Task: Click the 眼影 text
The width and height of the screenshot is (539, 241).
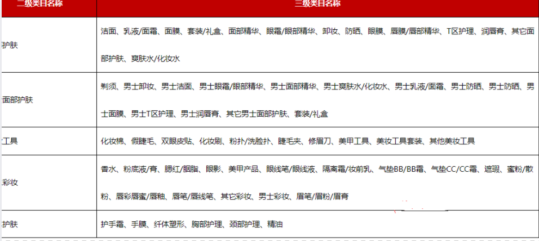Action: (x=214, y=169)
